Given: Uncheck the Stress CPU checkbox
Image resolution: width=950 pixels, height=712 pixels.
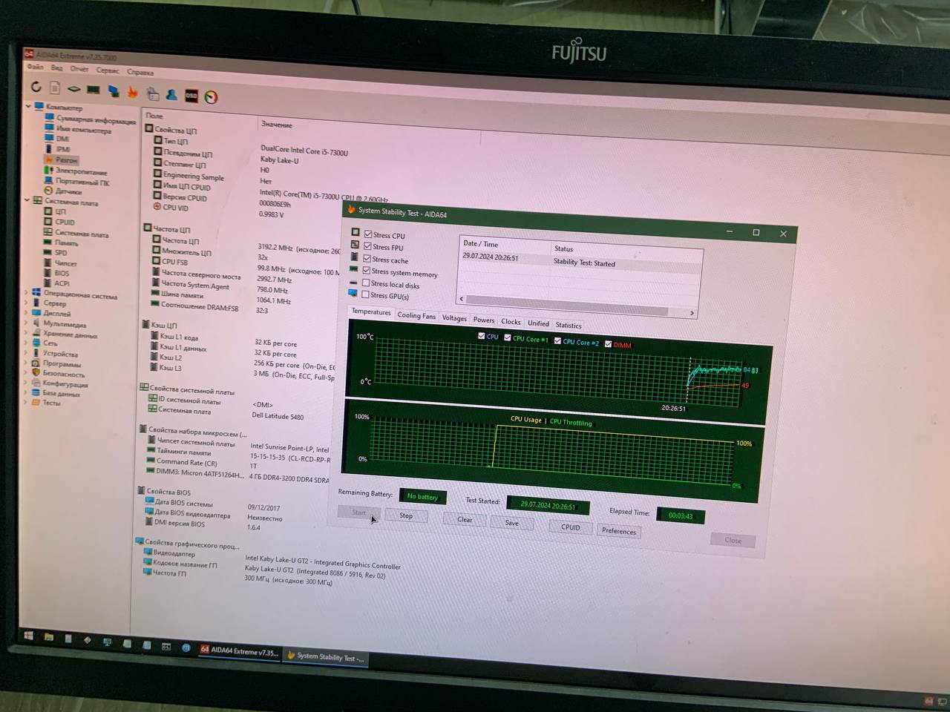Looking at the screenshot, I should [368, 234].
